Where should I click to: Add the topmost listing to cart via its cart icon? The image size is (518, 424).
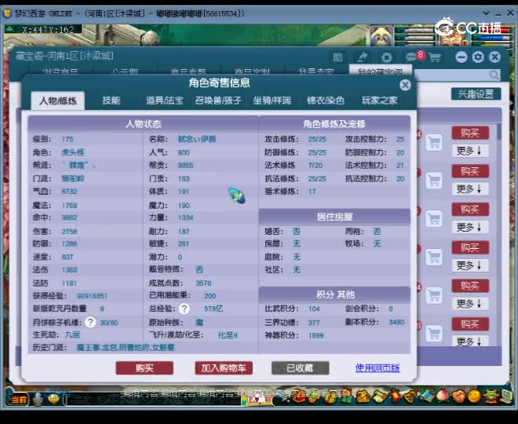(434, 142)
